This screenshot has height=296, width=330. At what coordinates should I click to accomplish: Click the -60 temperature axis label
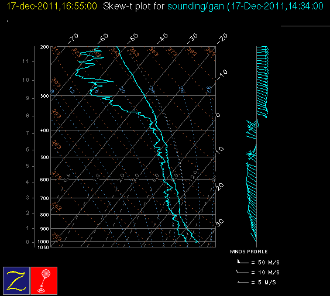coord(103,39)
